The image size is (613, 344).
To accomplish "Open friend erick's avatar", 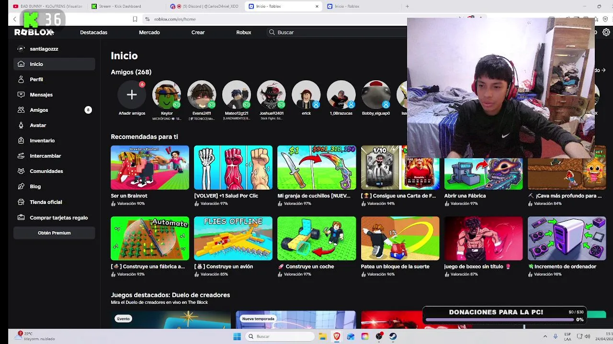I will click(306, 95).
